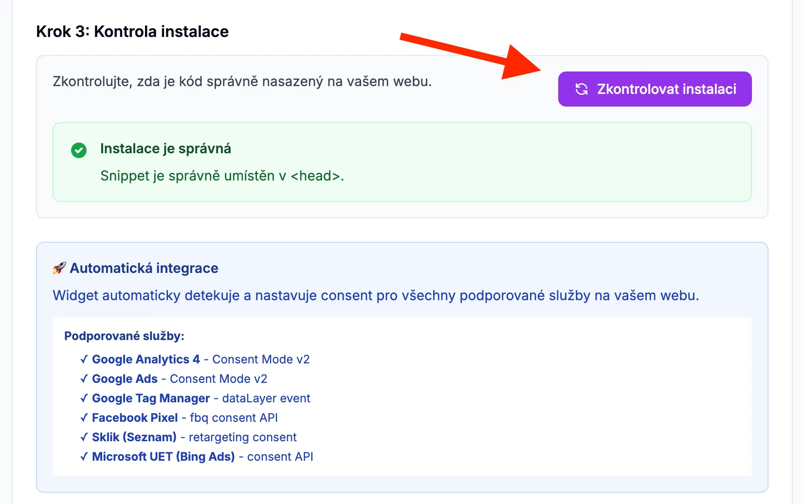The width and height of the screenshot is (804, 504).
Task: Click the checkmark beside Sklik (Seznam)
Action: pos(84,437)
